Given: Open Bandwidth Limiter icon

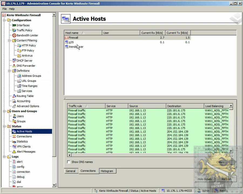Looking at the screenshot, I should 14,35.
